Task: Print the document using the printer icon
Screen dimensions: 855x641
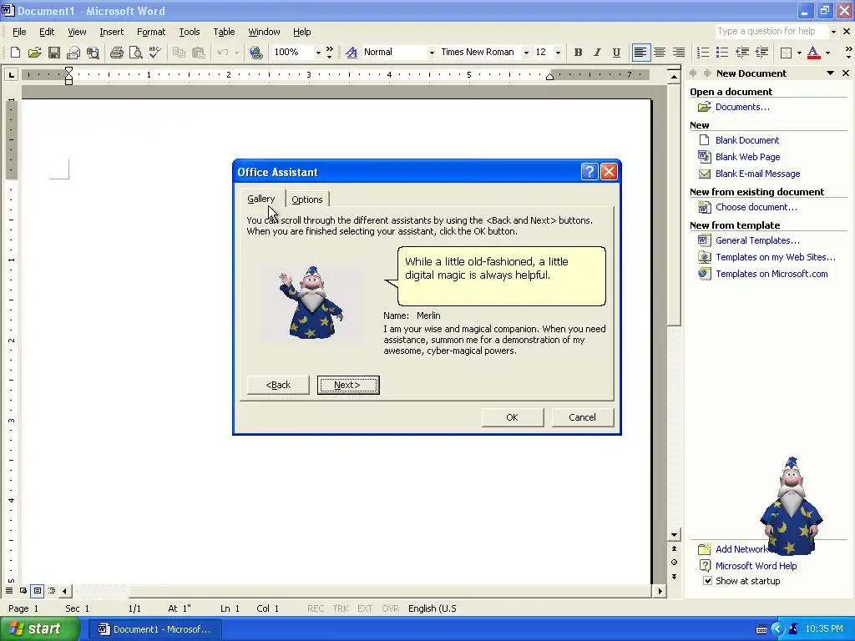Action: tap(116, 53)
